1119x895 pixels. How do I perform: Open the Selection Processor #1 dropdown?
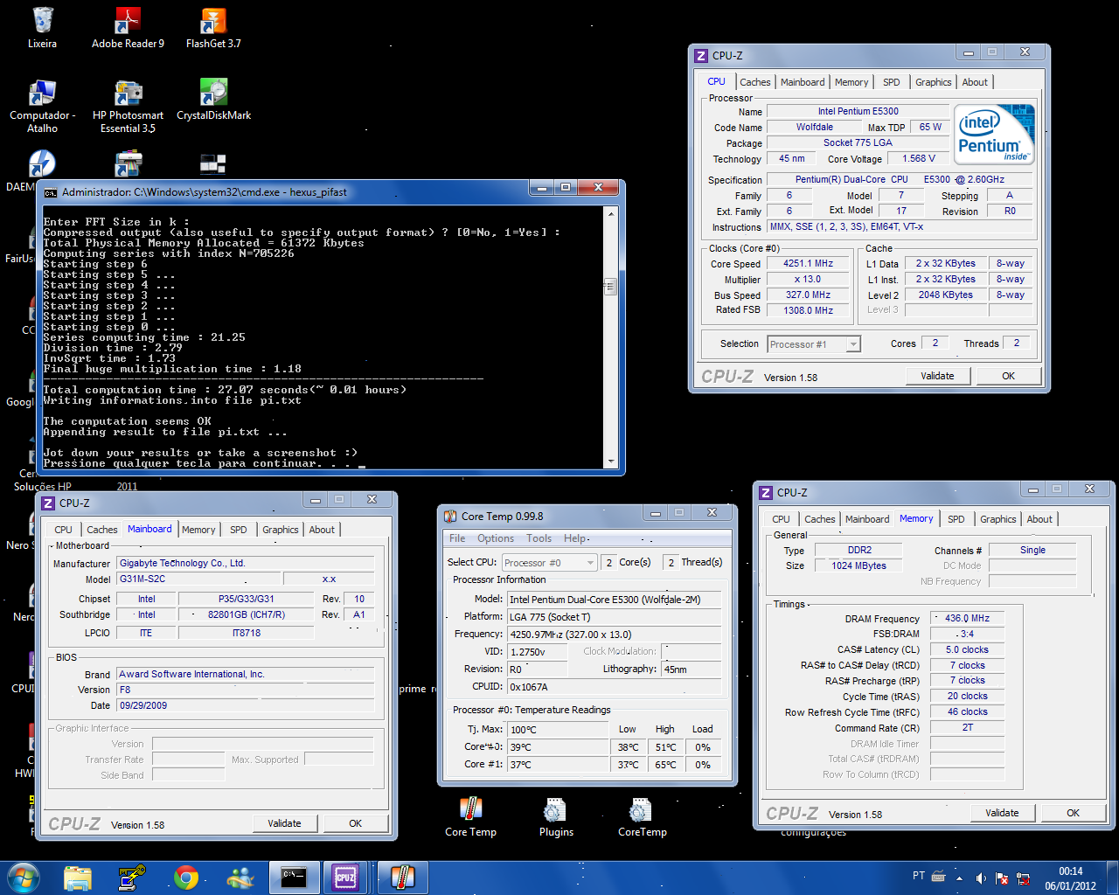point(814,344)
